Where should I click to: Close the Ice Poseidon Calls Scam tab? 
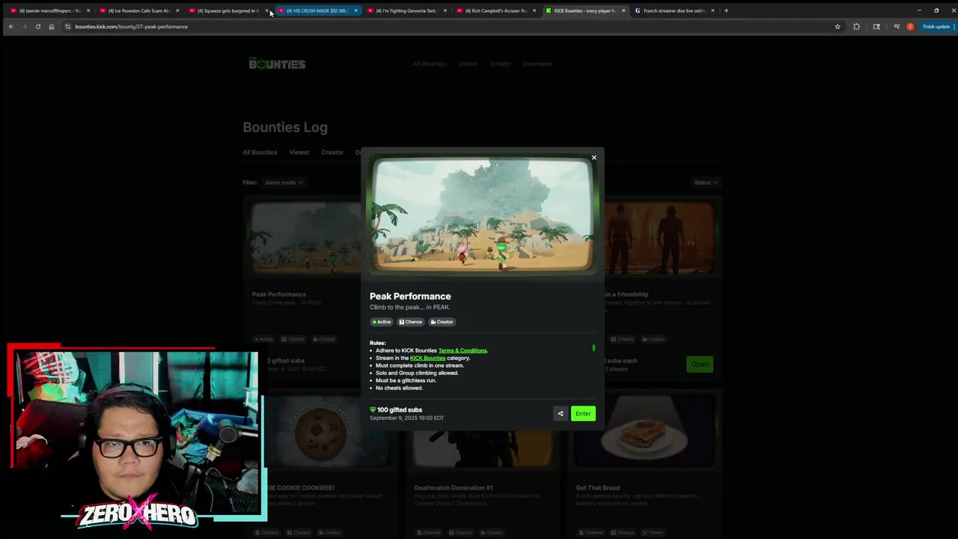pyautogui.click(x=177, y=10)
